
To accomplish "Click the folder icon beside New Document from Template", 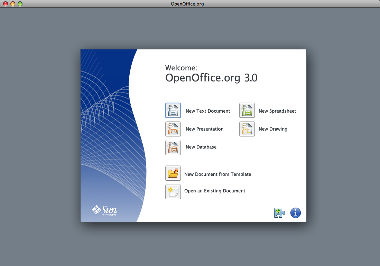I will (173, 173).
